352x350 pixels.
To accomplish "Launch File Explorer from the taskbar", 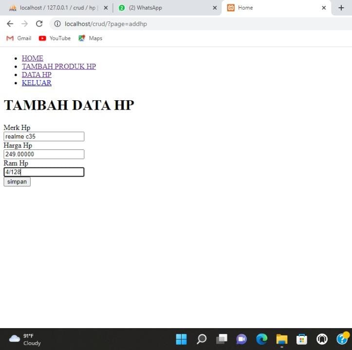I will 282,339.
